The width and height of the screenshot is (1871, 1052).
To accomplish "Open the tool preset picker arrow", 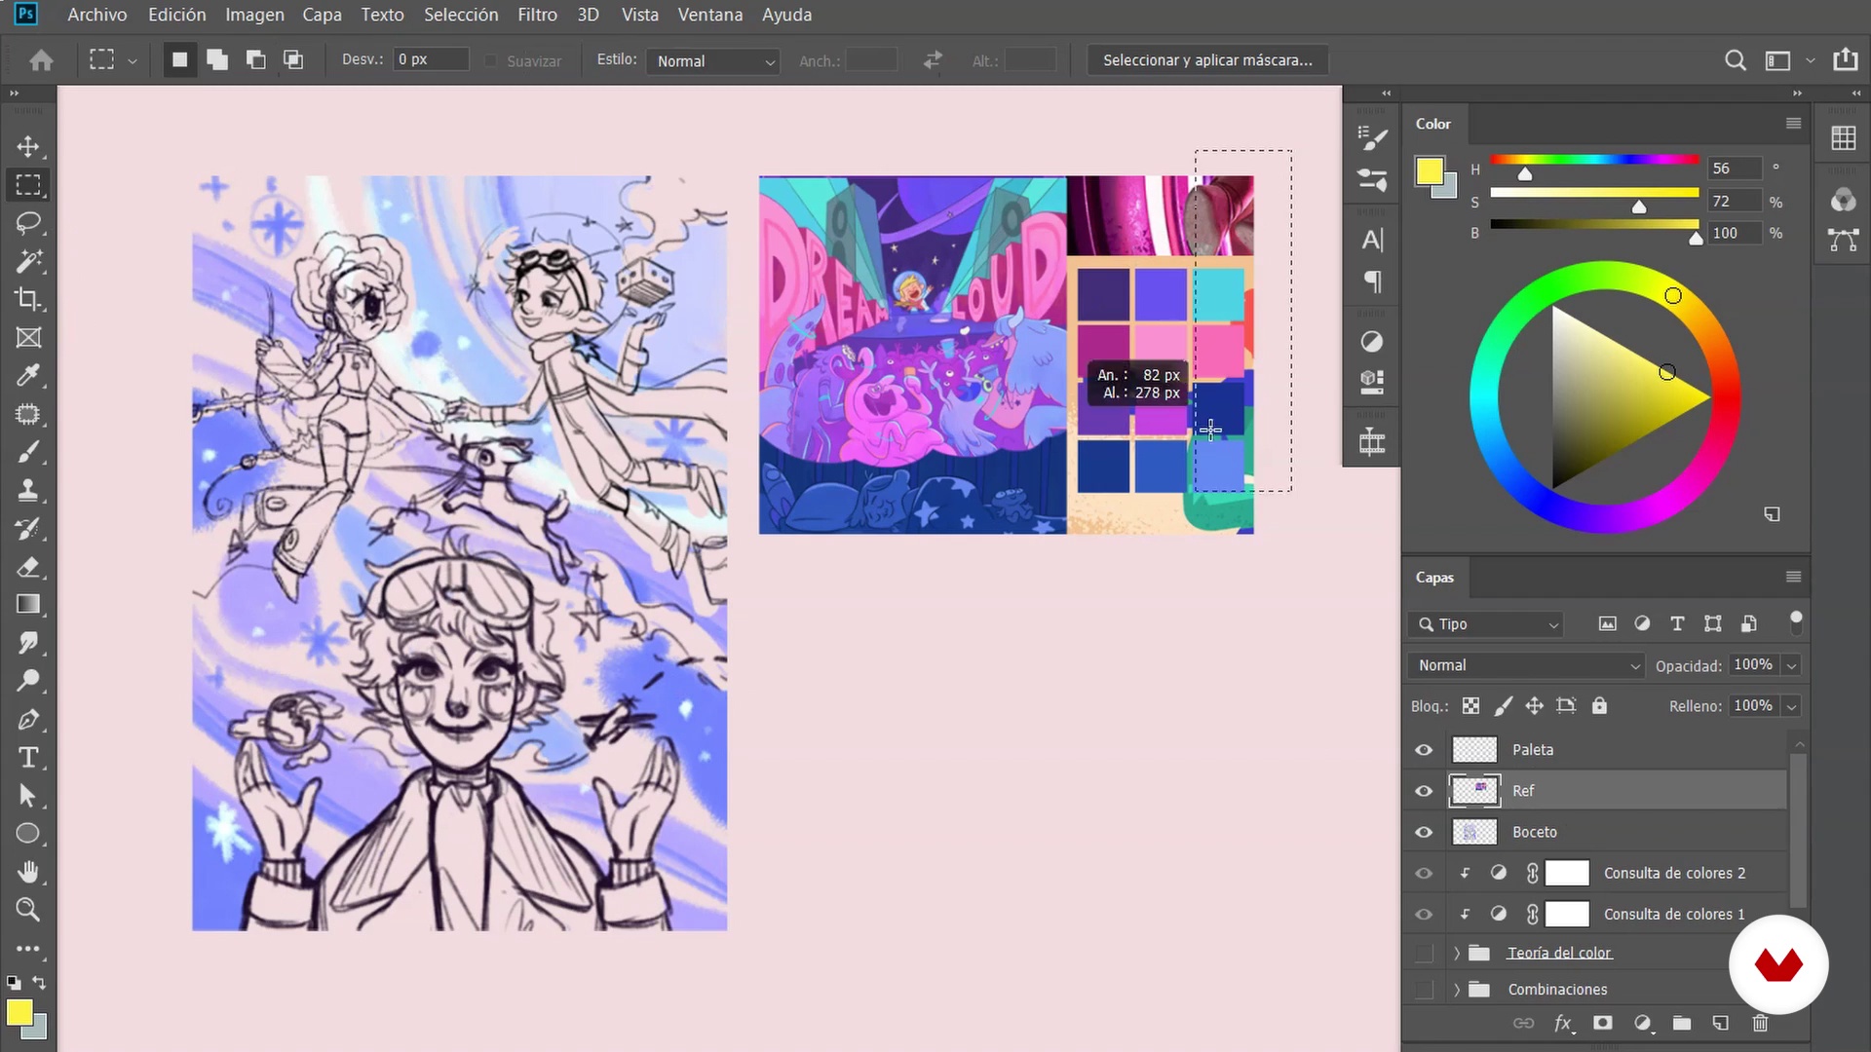I will pyautogui.click(x=133, y=60).
